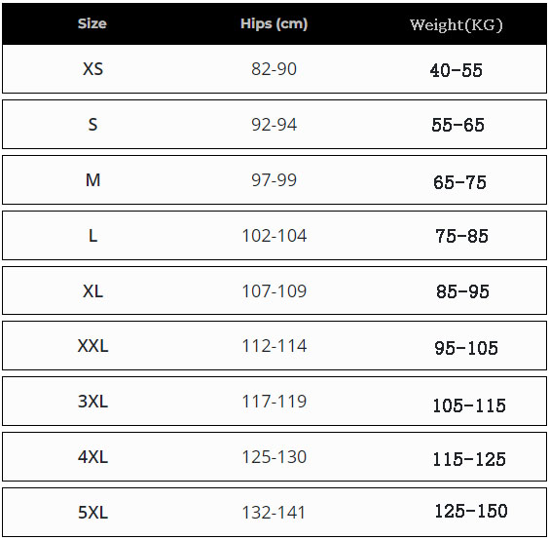Click the 132-141 hips value
549x540 pixels.
point(274,513)
